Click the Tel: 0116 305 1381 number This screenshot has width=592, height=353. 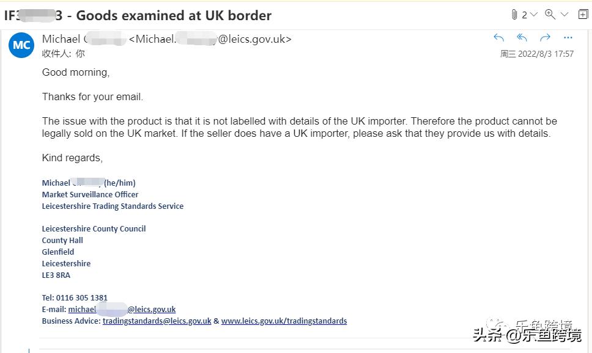pyautogui.click(x=75, y=297)
